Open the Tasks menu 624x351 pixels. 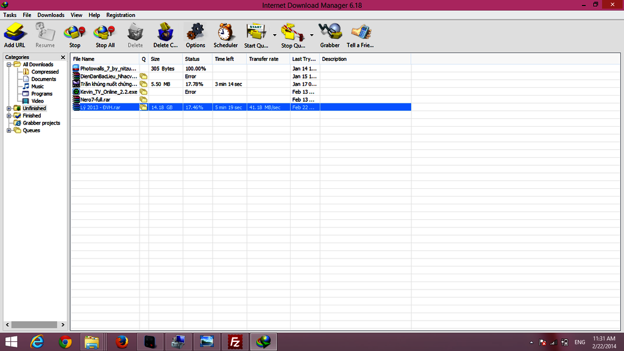click(10, 15)
